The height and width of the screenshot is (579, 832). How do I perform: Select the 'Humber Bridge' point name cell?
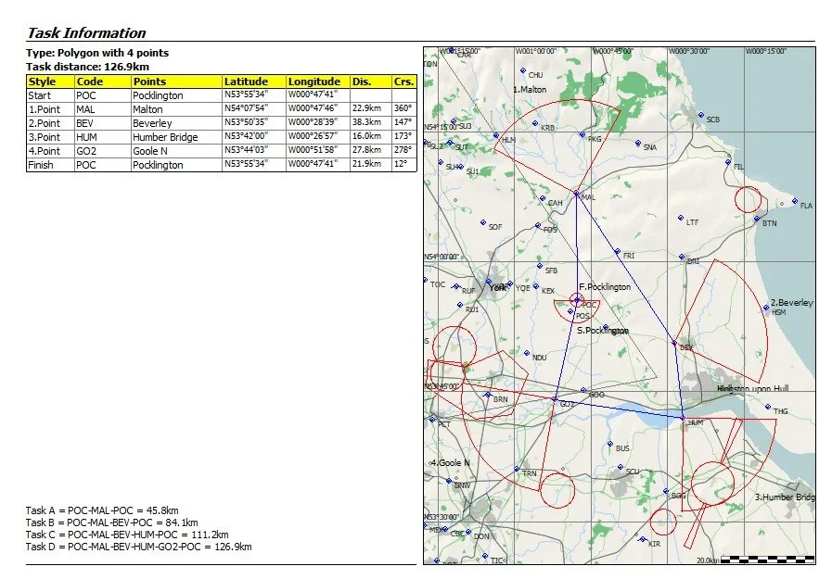176,137
